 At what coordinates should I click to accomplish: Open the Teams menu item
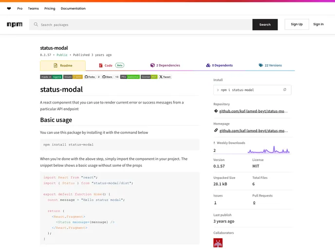[33, 9]
